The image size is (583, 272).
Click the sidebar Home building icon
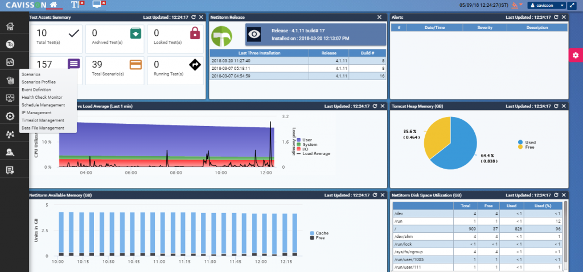pos(10,26)
